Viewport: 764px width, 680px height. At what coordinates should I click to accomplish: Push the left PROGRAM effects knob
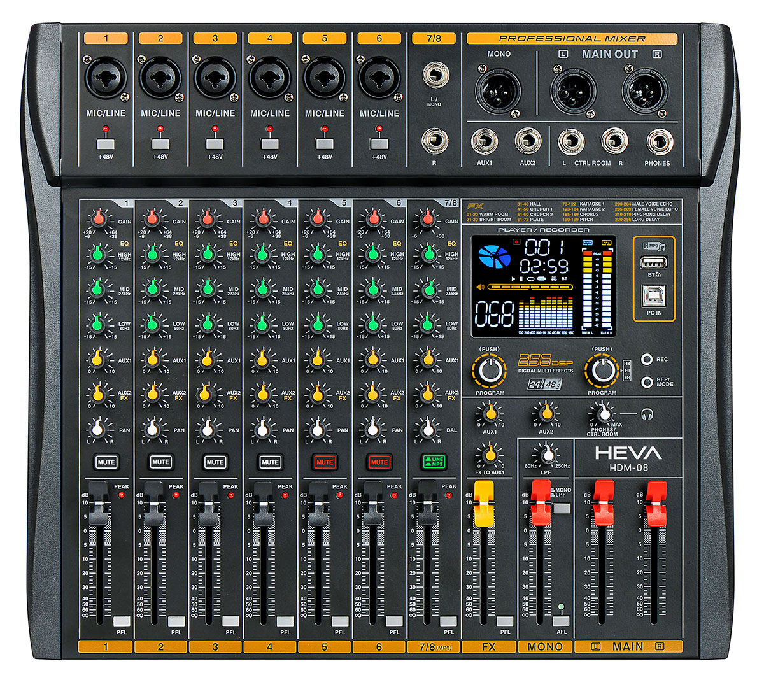(x=489, y=371)
